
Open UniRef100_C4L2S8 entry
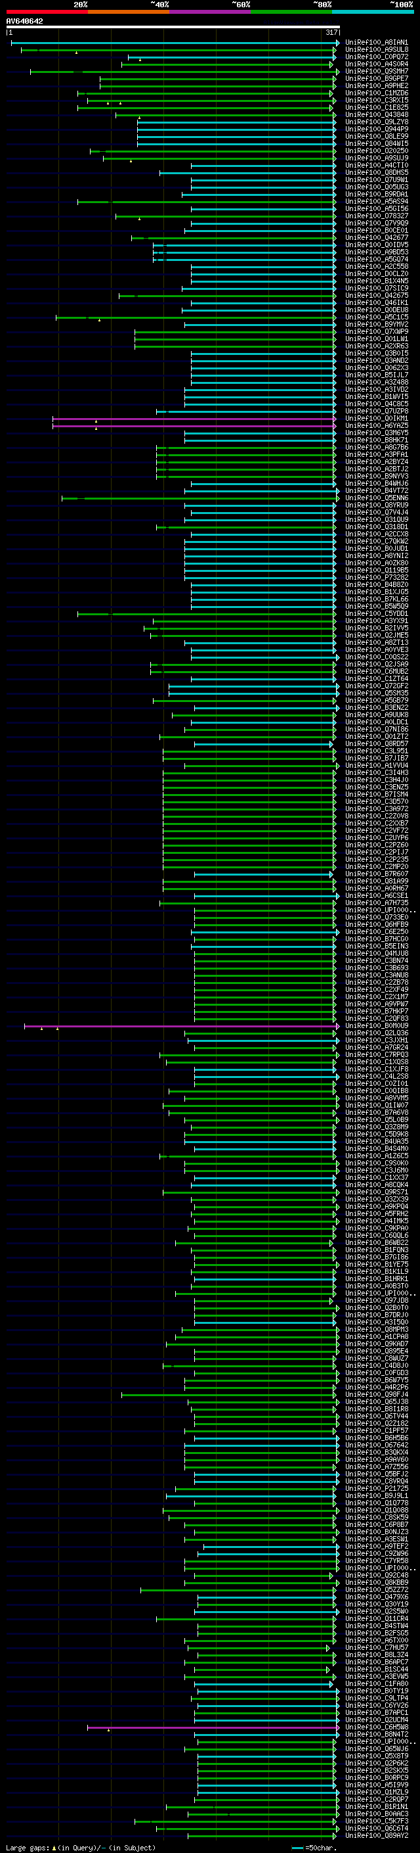pyautogui.click(x=377, y=1076)
